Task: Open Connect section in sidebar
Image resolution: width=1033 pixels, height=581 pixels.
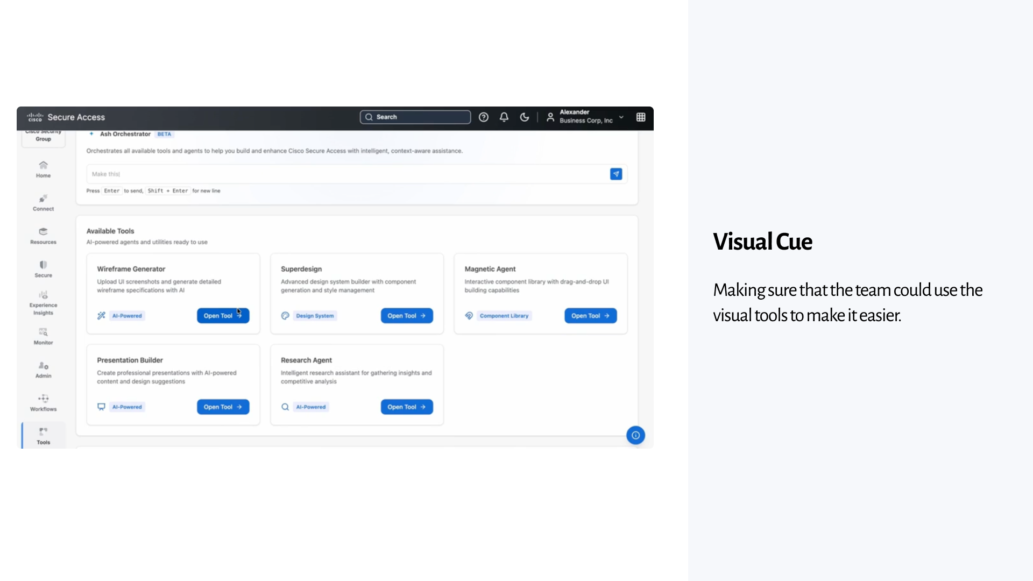Action: 43,202
